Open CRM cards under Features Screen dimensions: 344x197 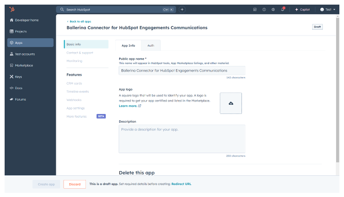[x=74, y=83]
